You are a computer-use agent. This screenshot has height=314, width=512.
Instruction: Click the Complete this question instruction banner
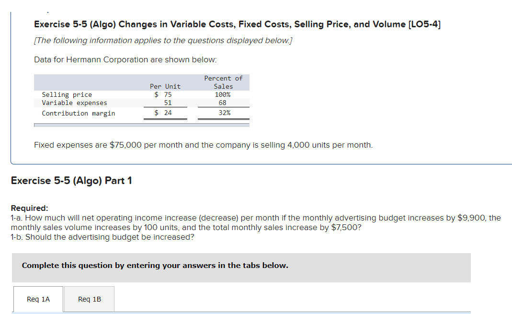point(154,265)
